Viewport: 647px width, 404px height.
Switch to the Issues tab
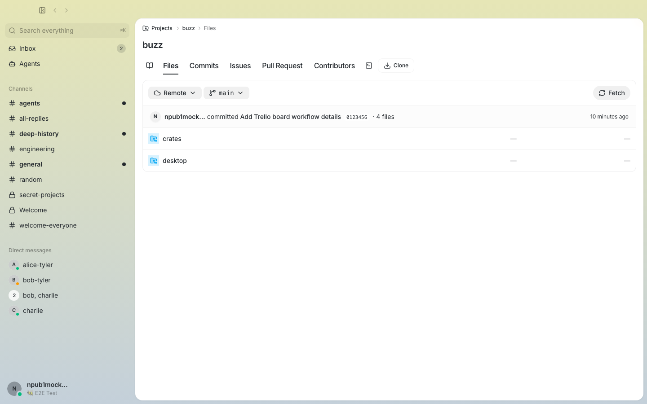(x=240, y=66)
